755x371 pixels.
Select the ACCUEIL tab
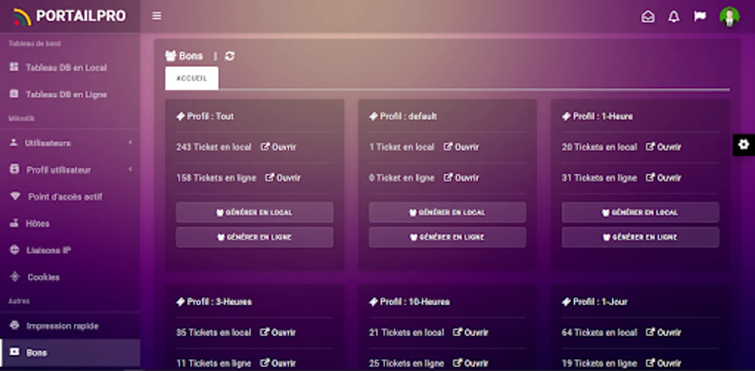pos(192,78)
